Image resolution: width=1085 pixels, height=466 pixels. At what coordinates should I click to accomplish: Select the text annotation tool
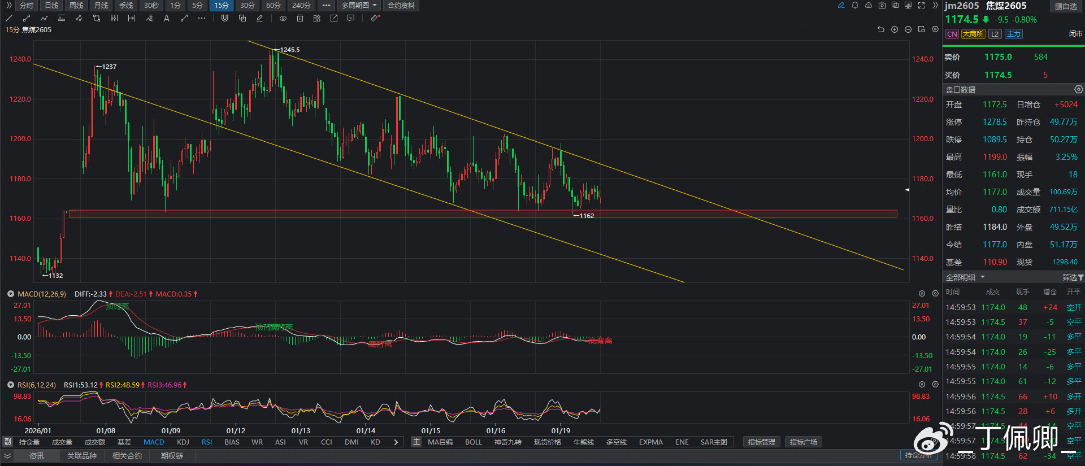click(x=167, y=18)
